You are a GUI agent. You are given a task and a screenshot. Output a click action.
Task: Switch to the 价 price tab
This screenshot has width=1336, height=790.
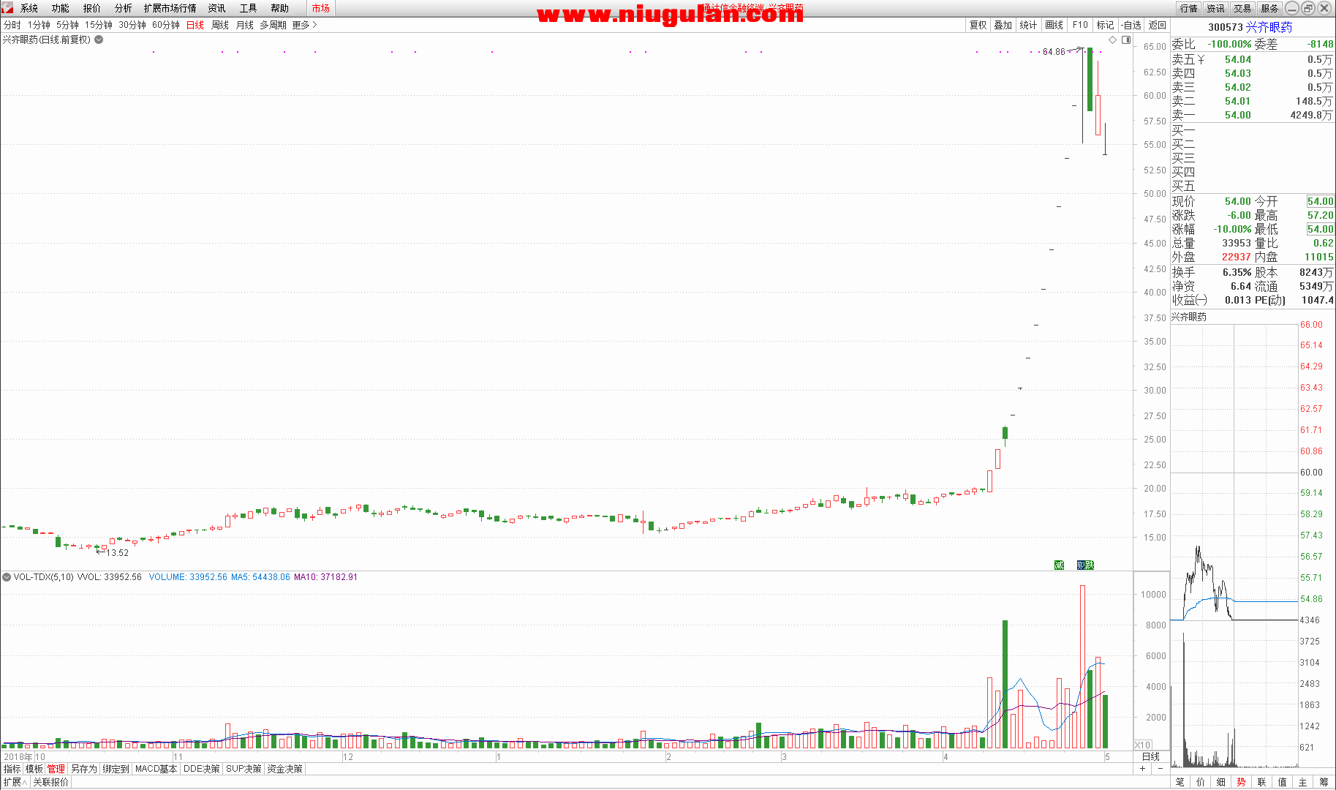pyautogui.click(x=1201, y=782)
